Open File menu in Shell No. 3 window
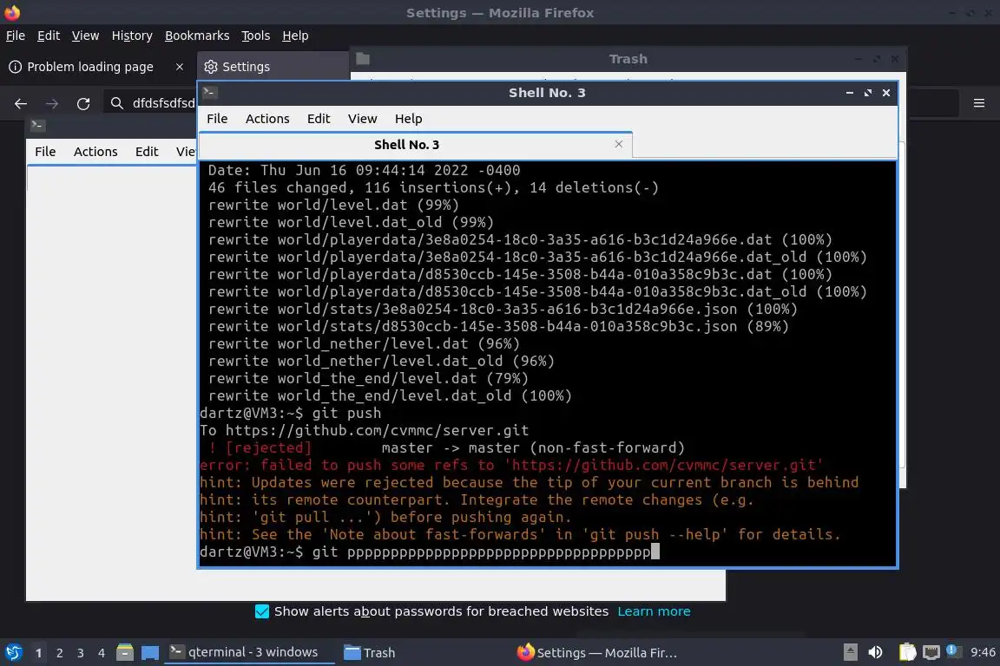Screen dimensions: 1000x666 point(217,119)
